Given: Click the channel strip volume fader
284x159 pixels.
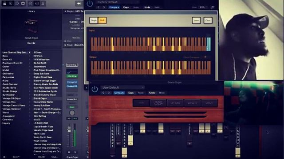Looking at the screenshot, I should [69, 129].
